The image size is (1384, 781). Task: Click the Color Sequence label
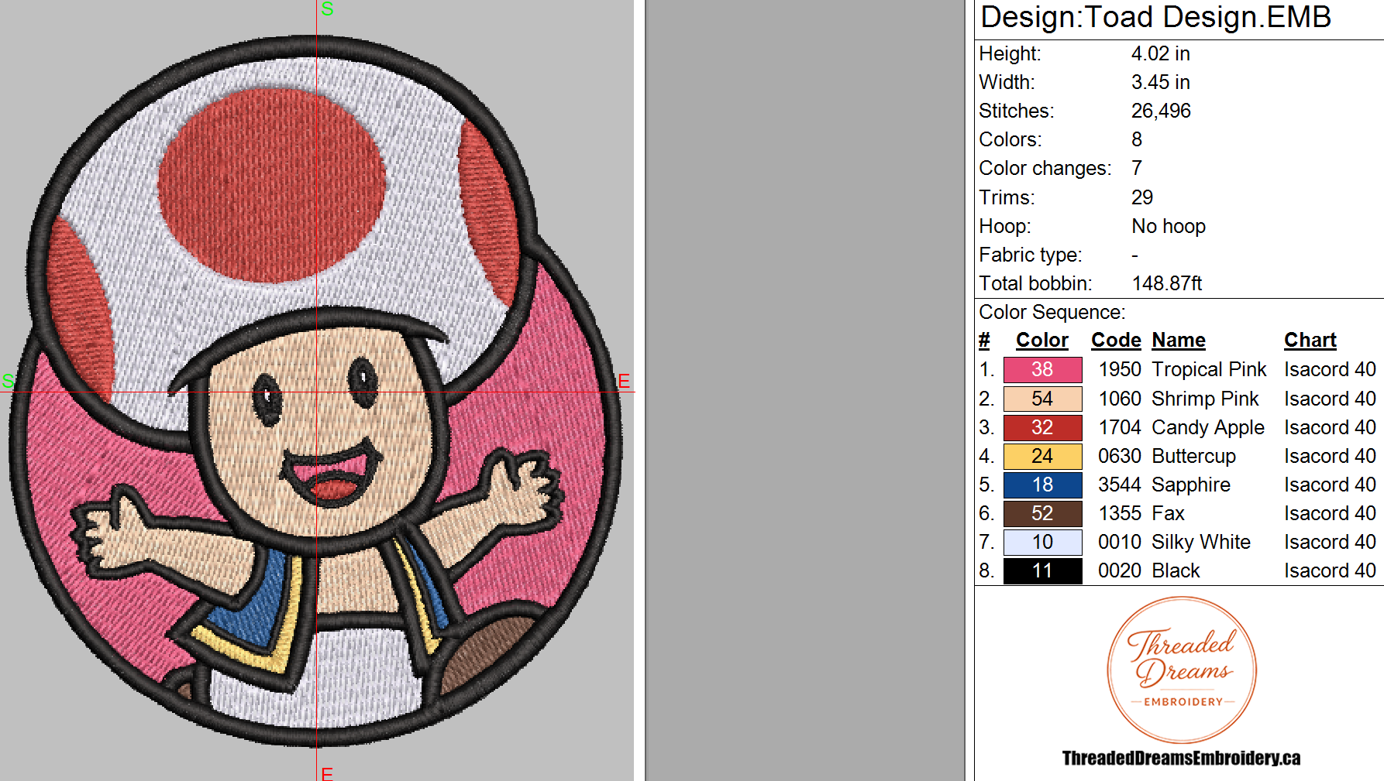tap(1052, 312)
